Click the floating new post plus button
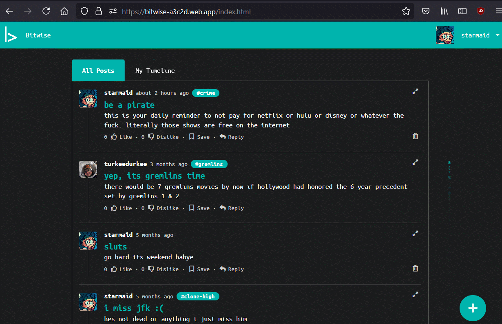The width and height of the screenshot is (502, 324). [473, 308]
